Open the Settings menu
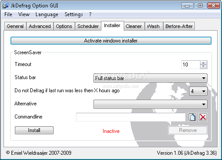This screenshot has height=160, width=222. tap(74, 14)
